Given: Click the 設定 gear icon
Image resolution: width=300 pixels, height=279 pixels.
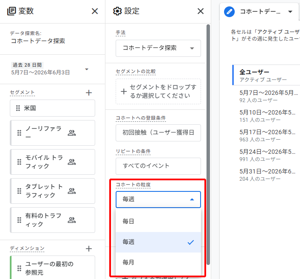Looking at the screenshot, I should (117, 11).
